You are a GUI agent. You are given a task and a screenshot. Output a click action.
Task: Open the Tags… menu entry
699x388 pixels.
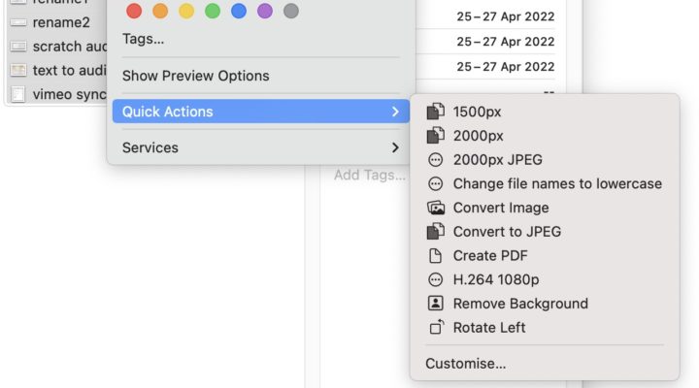(143, 39)
